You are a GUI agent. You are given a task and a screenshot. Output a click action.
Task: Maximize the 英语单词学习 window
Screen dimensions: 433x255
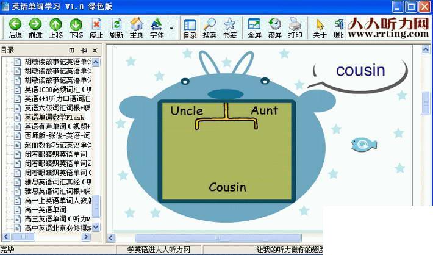(x=411, y=7)
